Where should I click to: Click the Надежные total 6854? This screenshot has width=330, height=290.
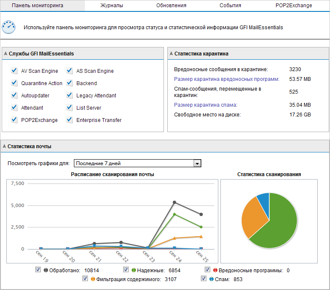tap(175, 270)
